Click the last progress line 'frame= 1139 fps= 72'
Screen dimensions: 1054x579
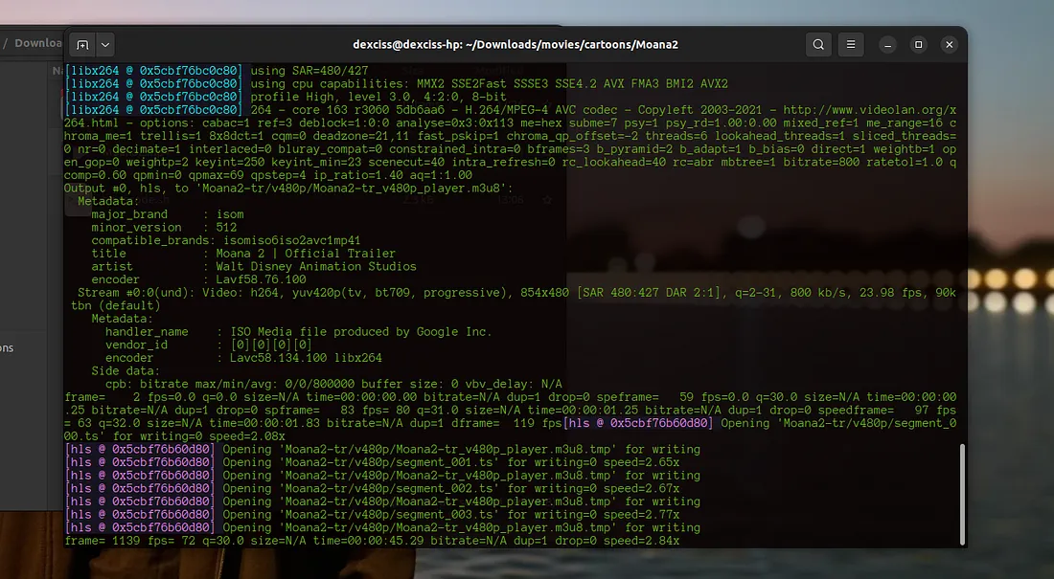tap(373, 541)
